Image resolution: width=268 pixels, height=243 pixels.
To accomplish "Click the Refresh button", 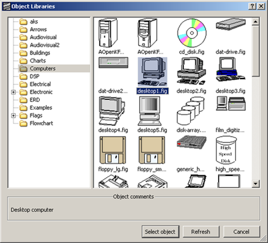I will pyautogui.click(x=201, y=232).
